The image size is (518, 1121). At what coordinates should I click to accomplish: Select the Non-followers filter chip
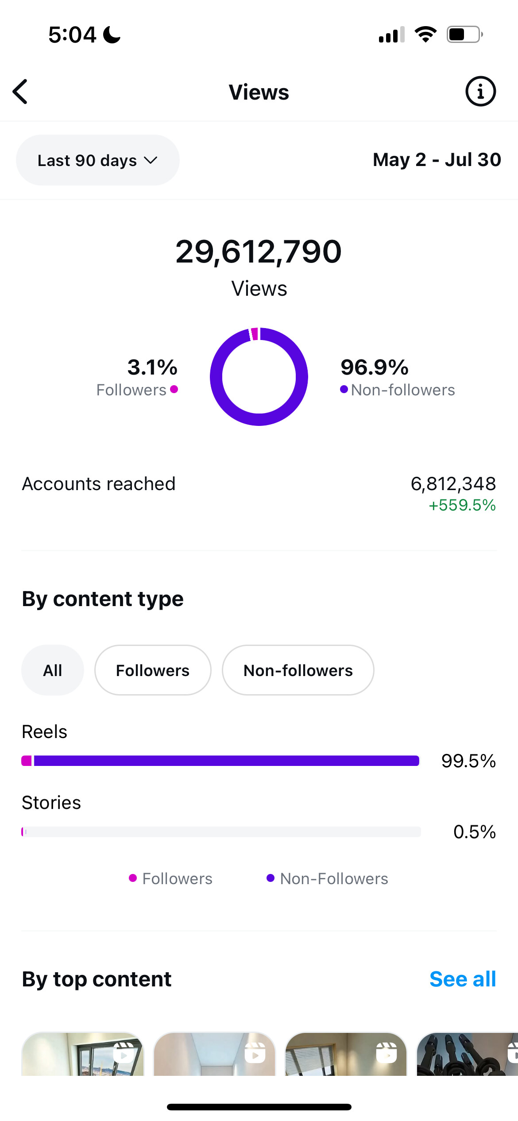point(298,670)
